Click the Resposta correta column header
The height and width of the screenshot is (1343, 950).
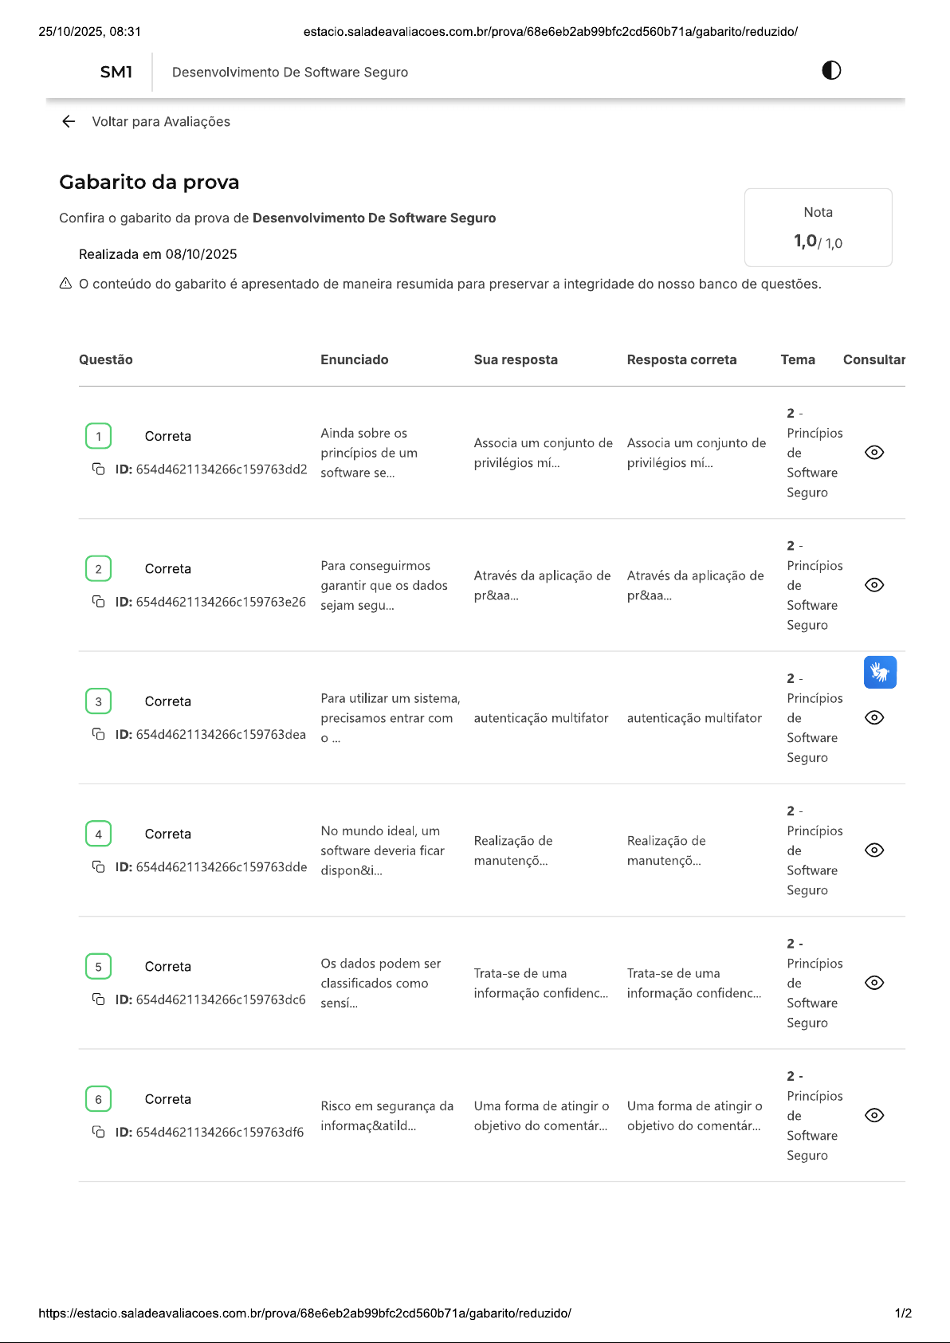point(681,359)
